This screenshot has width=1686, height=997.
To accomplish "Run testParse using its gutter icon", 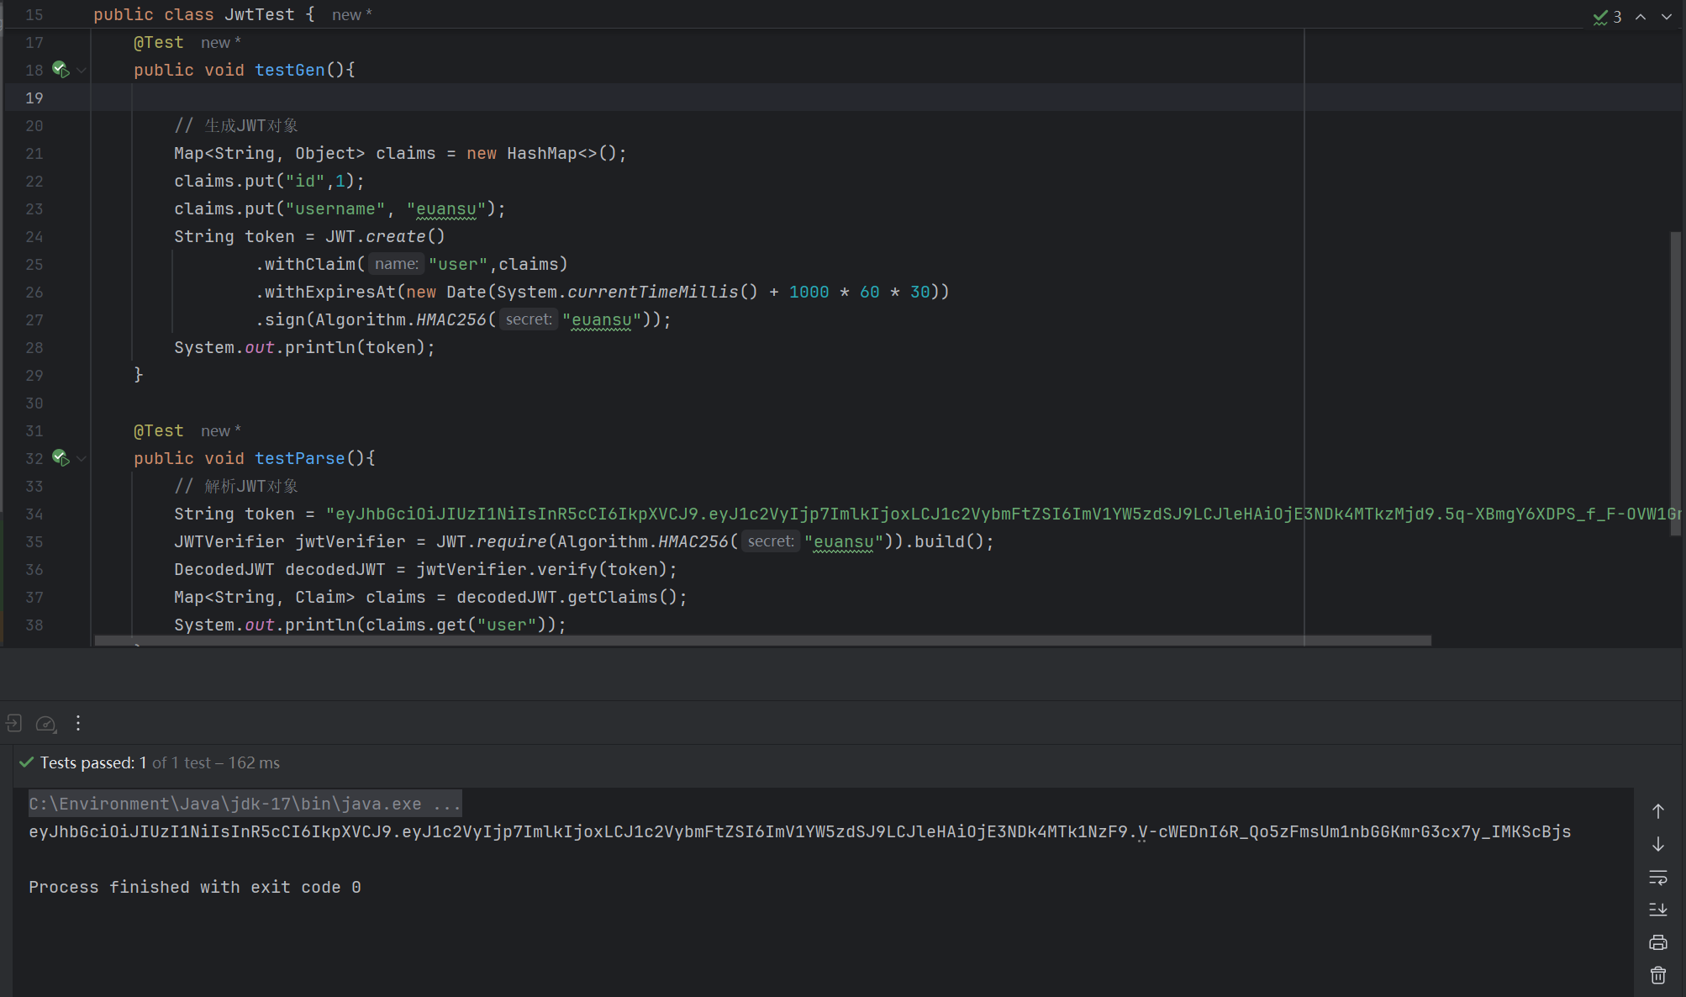I will tap(61, 458).
